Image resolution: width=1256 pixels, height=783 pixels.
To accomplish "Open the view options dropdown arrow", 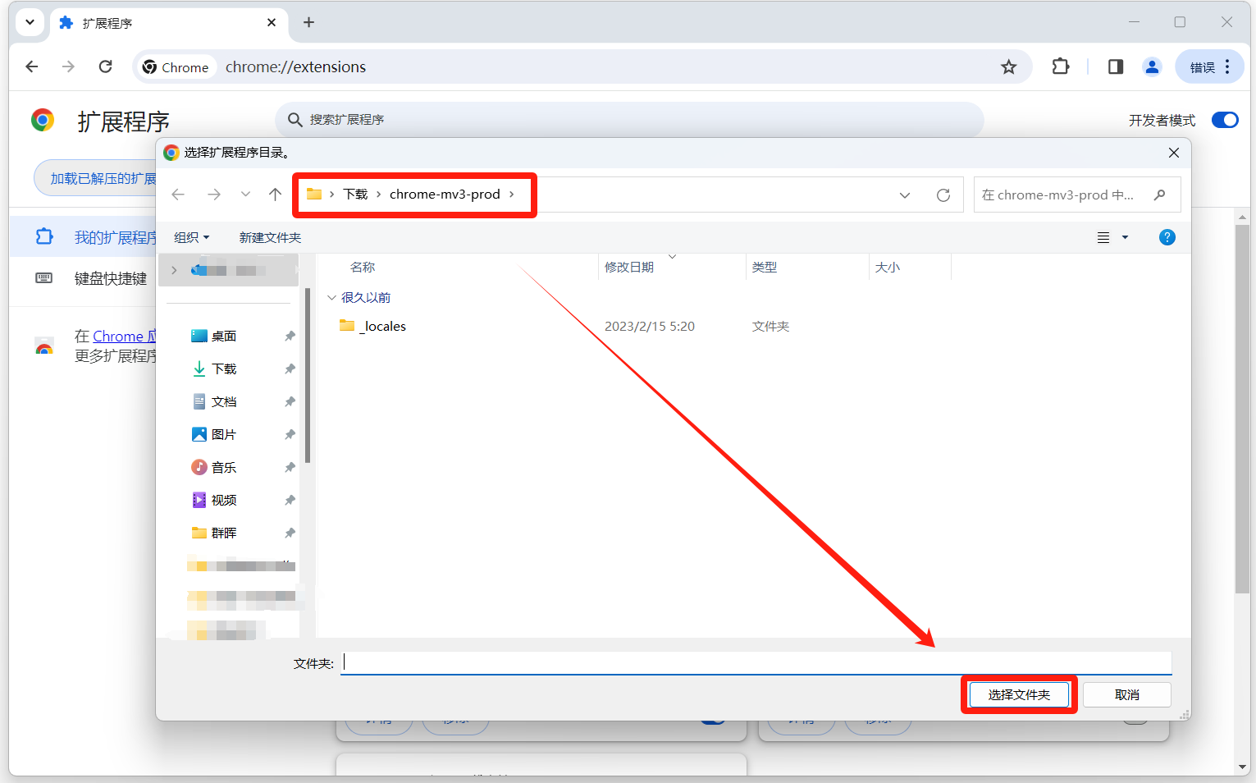I will 1125,238.
